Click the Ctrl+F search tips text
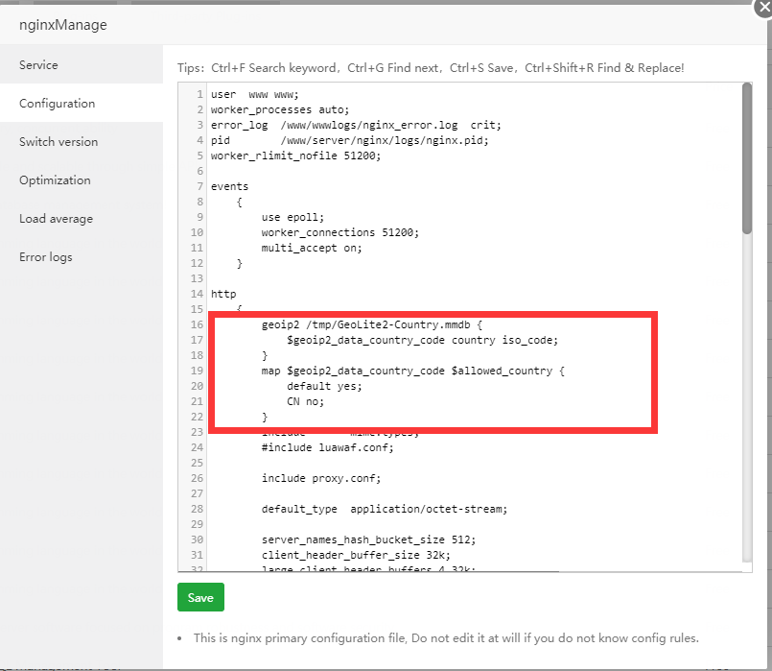 (278, 67)
